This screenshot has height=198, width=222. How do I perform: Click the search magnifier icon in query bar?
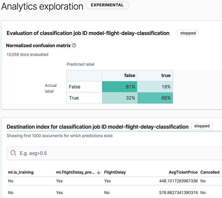click(x=13, y=153)
